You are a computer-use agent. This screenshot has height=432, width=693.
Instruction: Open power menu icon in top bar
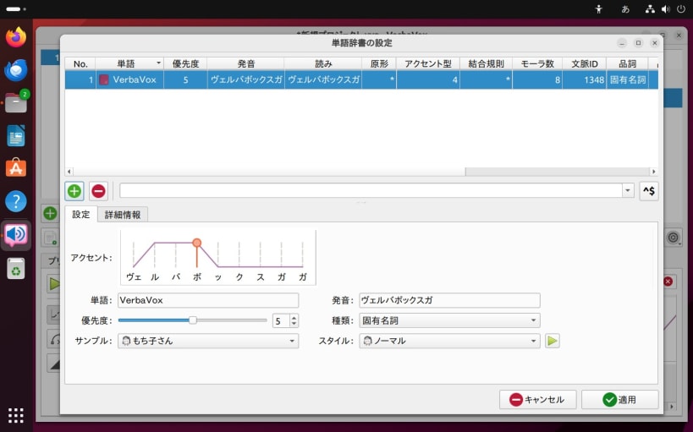(681, 8)
